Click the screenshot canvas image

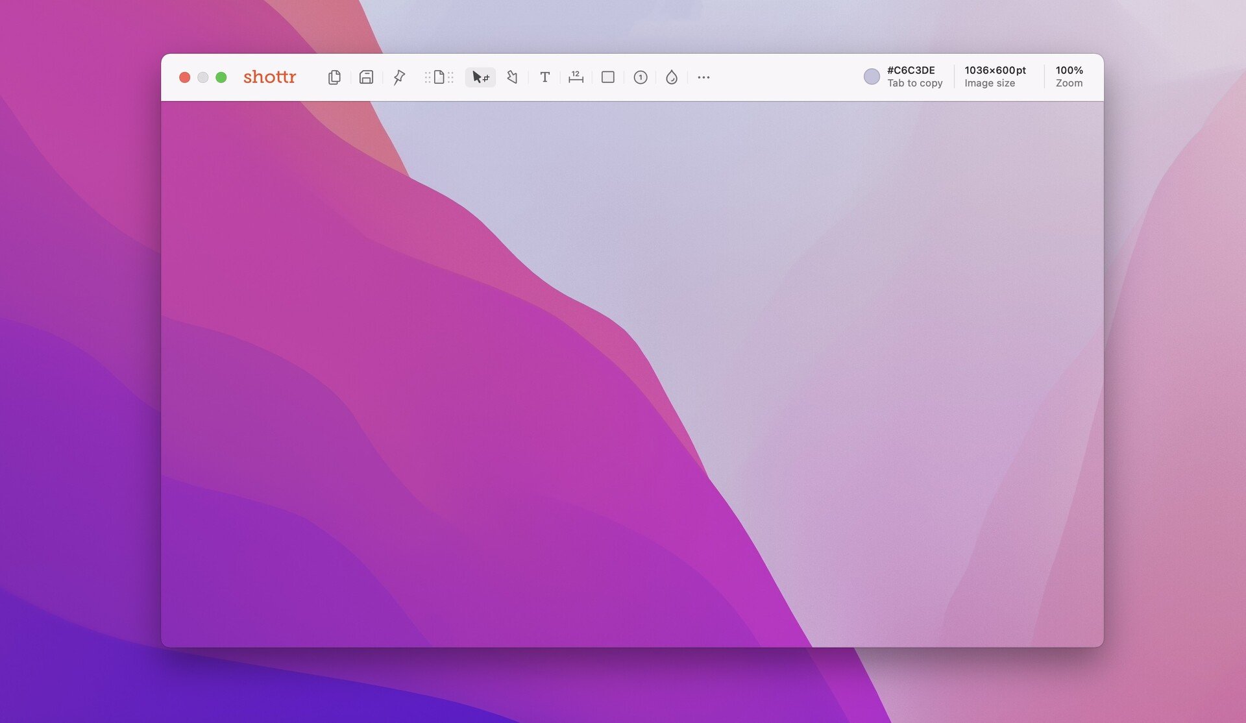[x=632, y=374]
